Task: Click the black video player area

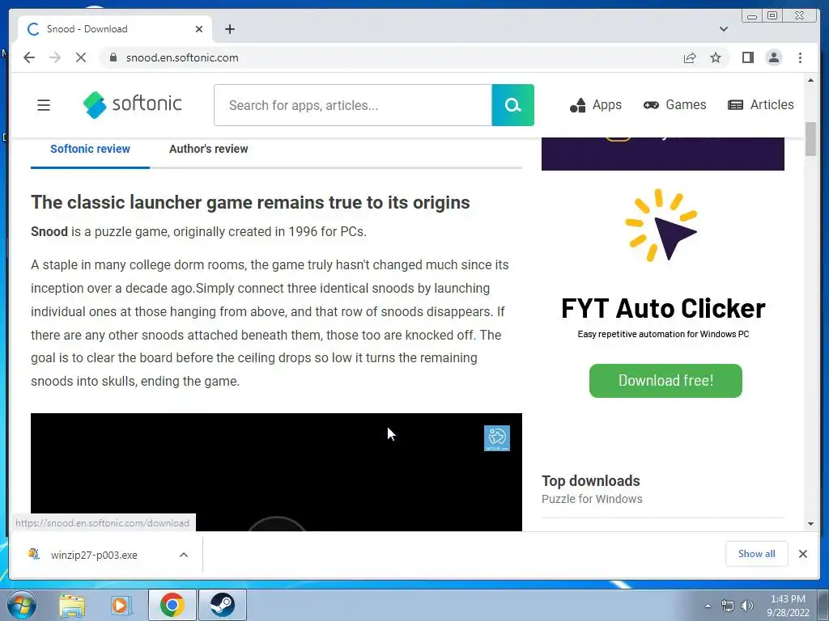Action: (276, 472)
